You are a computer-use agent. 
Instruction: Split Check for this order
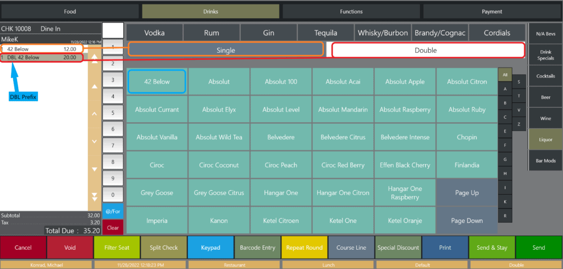[x=164, y=248]
